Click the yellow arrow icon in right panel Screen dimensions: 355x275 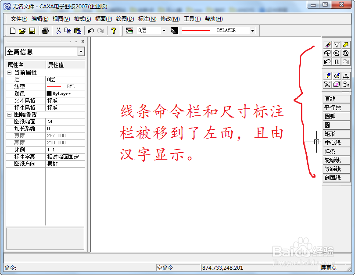coord(345,45)
